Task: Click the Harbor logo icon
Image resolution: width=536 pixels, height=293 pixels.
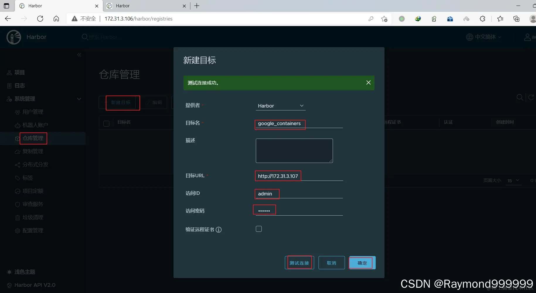Action: click(13, 37)
